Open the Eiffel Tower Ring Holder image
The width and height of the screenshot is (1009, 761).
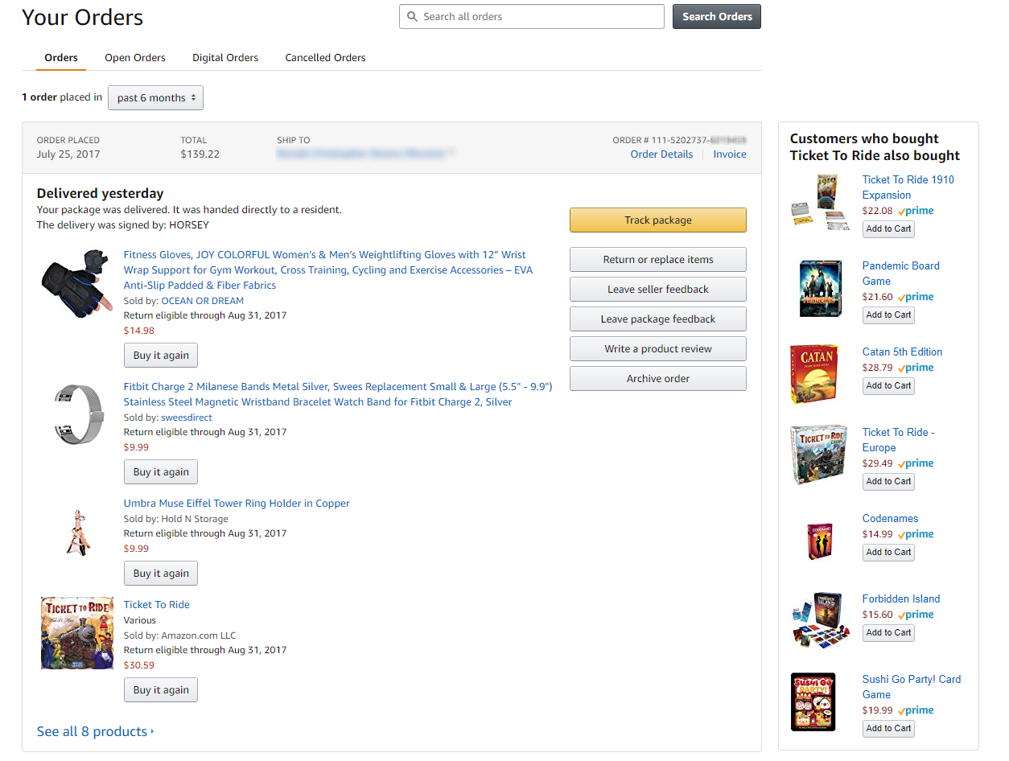pos(77,531)
